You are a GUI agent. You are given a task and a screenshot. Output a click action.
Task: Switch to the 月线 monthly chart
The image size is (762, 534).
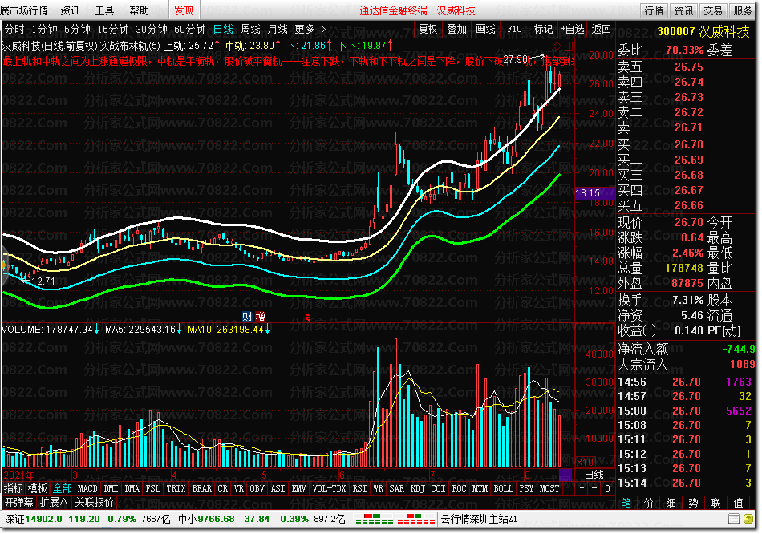(x=278, y=30)
